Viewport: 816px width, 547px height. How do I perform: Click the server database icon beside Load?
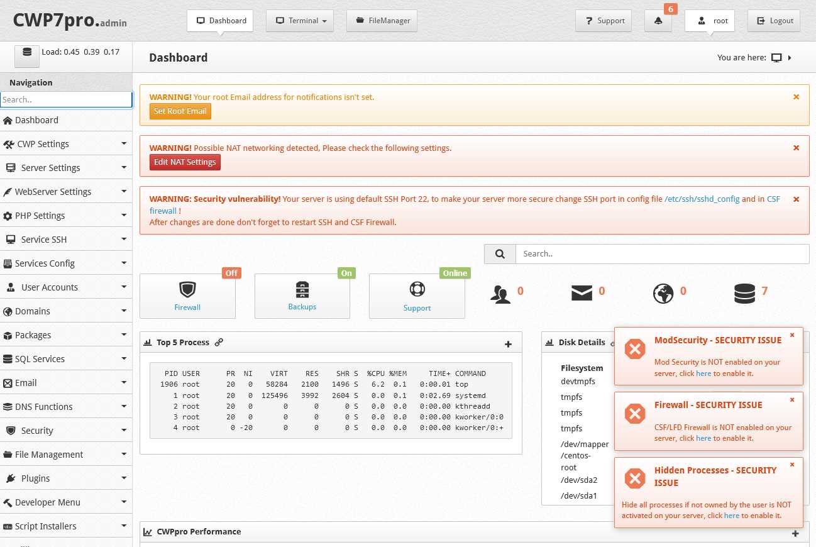coord(27,55)
